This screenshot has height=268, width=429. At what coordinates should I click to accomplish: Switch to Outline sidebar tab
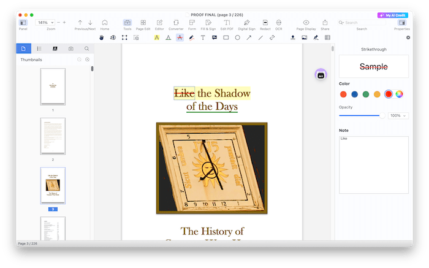[39, 48]
